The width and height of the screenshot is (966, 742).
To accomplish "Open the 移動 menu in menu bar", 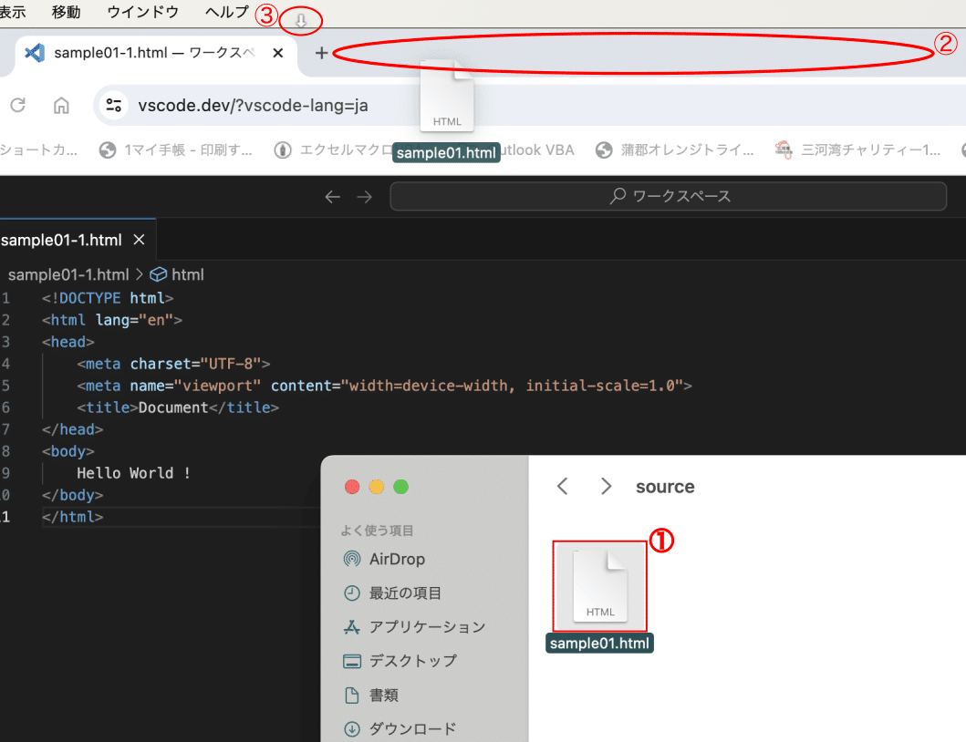I will (66, 12).
